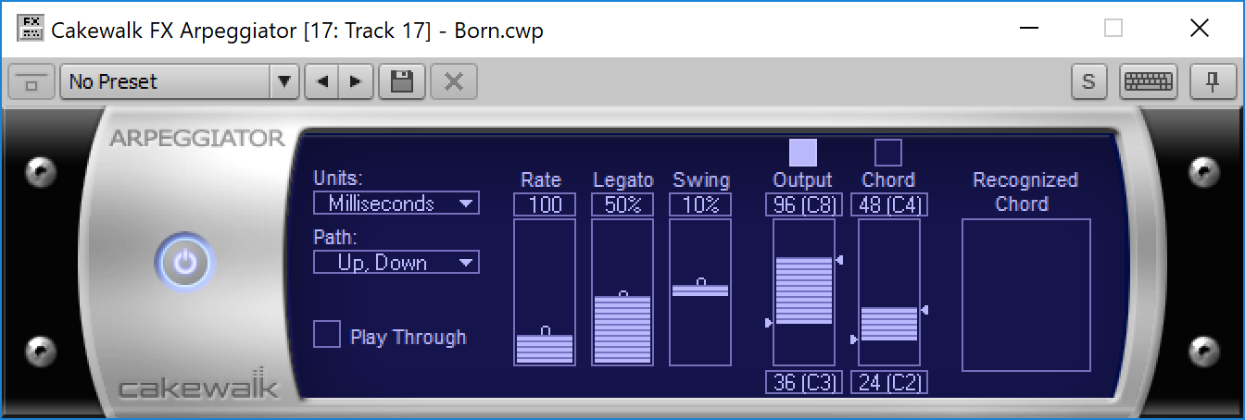Open the Units dropdown showing Milliseconds
This screenshot has height=420, width=1245.
[396, 204]
